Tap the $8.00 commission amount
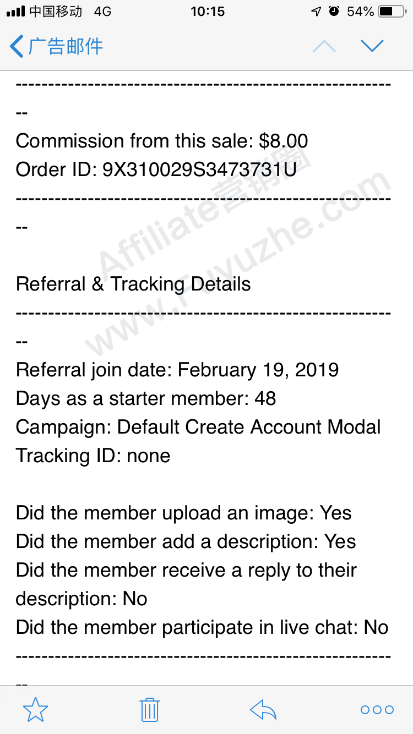Image resolution: width=413 pixels, height=734 pixels. 284,141
